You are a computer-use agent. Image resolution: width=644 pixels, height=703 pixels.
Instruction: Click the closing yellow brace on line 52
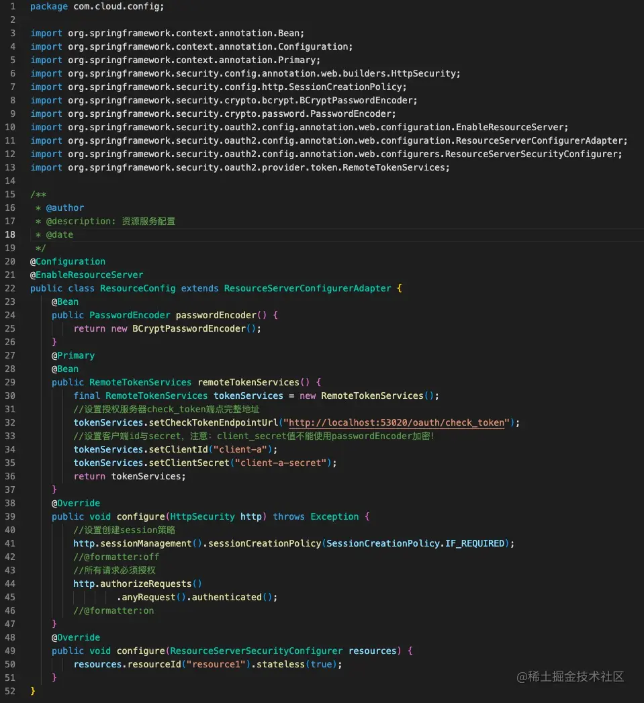point(33,692)
